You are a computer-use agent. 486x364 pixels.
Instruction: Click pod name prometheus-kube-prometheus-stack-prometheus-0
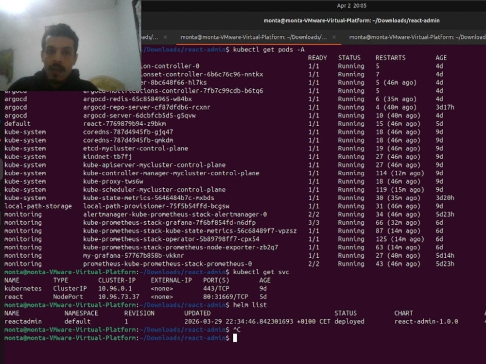click(167, 264)
